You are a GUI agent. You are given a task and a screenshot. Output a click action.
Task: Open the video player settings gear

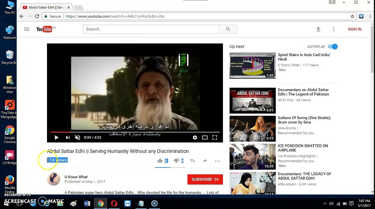click(195, 137)
